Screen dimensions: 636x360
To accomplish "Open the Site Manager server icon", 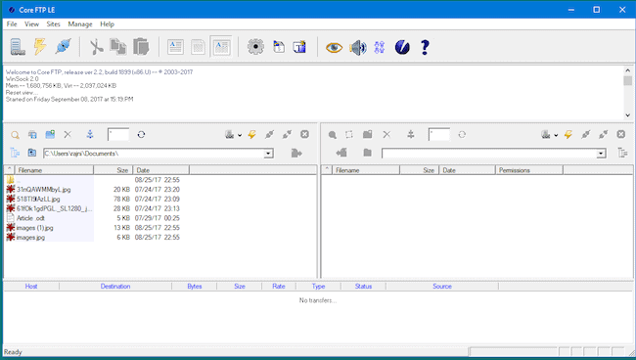I will click(18, 47).
